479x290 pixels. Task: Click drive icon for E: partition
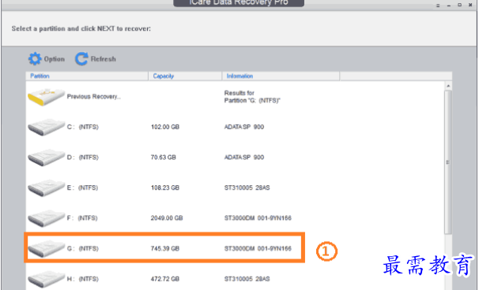pos(46,188)
